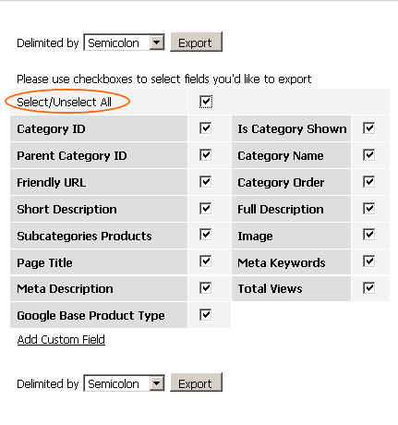
Task: Disable the Category Order checkbox
Action: [x=368, y=182]
